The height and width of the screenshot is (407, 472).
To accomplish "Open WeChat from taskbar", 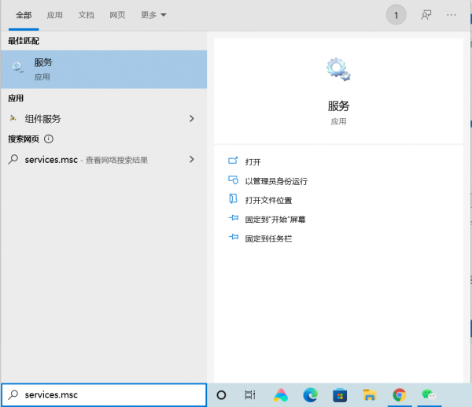I will click(x=429, y=394).
